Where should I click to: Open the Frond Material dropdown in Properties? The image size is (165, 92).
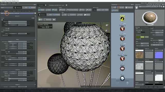pyautogui.click(x=17, y=21)
